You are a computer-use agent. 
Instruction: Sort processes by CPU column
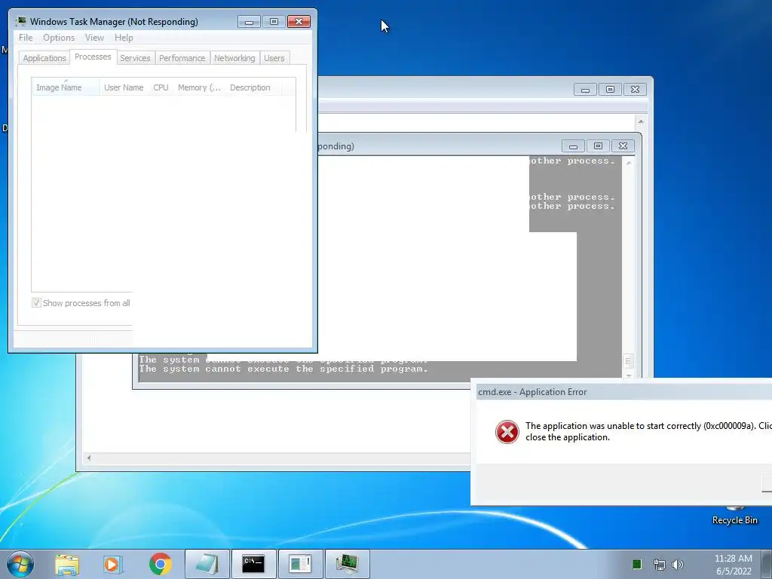click(x=161, y=87)
